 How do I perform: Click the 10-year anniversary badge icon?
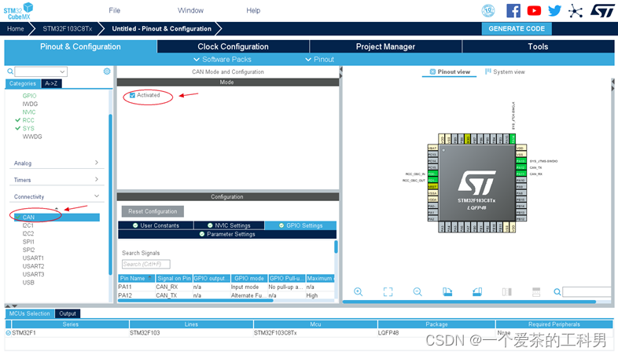488,11
